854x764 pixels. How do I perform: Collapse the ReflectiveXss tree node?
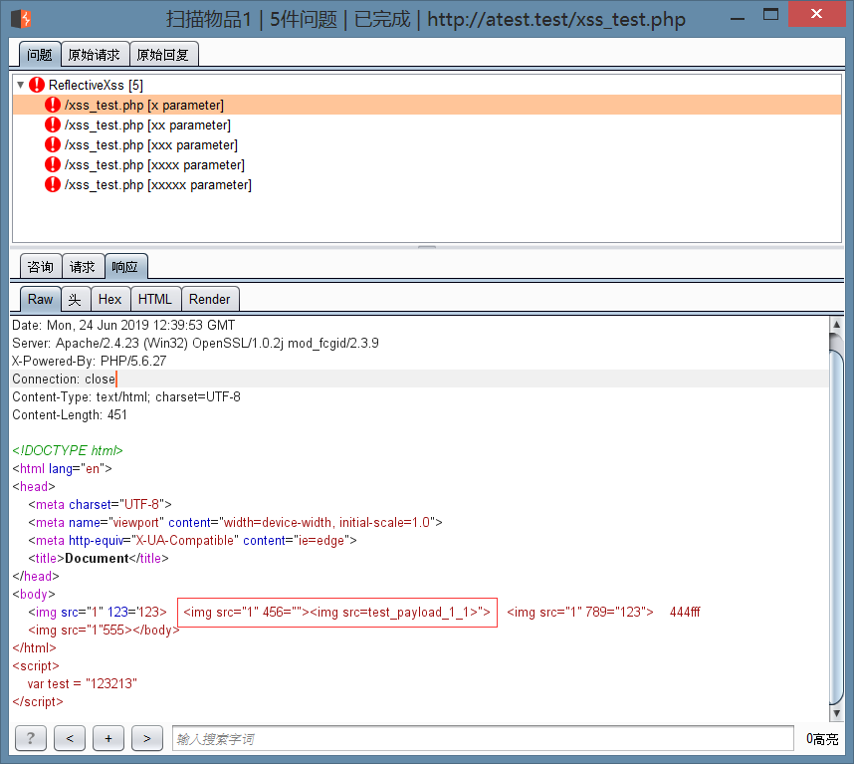click(20, 85)
